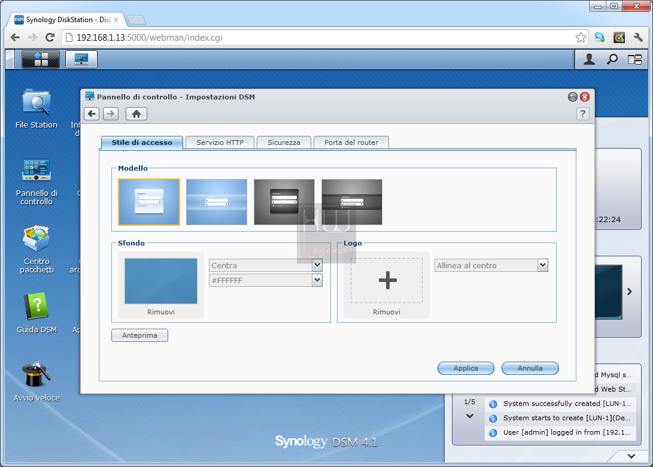Switch to Sicurezza tab

284,142
